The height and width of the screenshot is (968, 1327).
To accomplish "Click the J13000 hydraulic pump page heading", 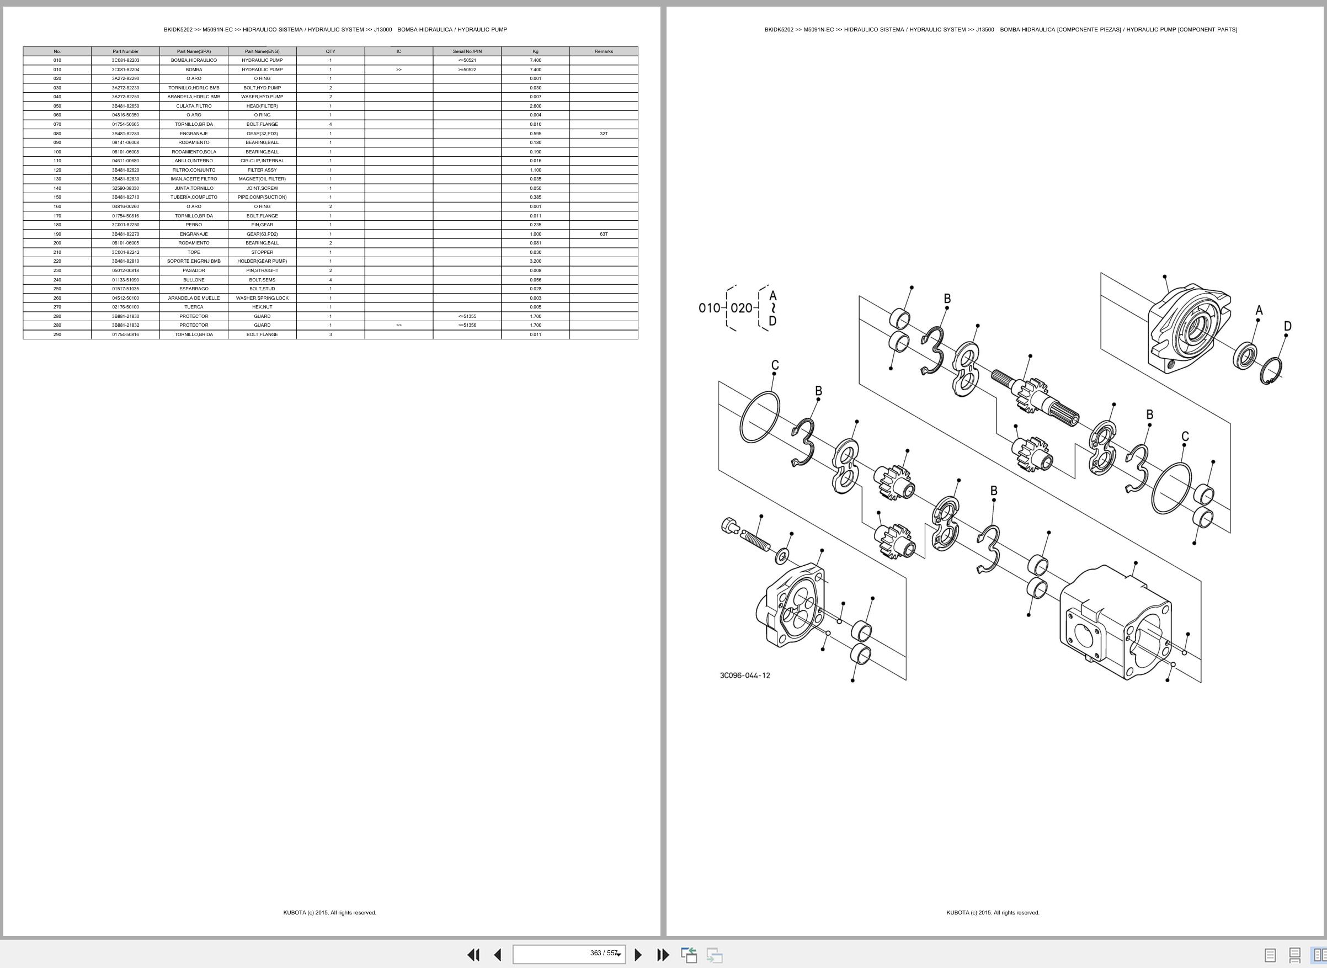I will coord(335,29).
